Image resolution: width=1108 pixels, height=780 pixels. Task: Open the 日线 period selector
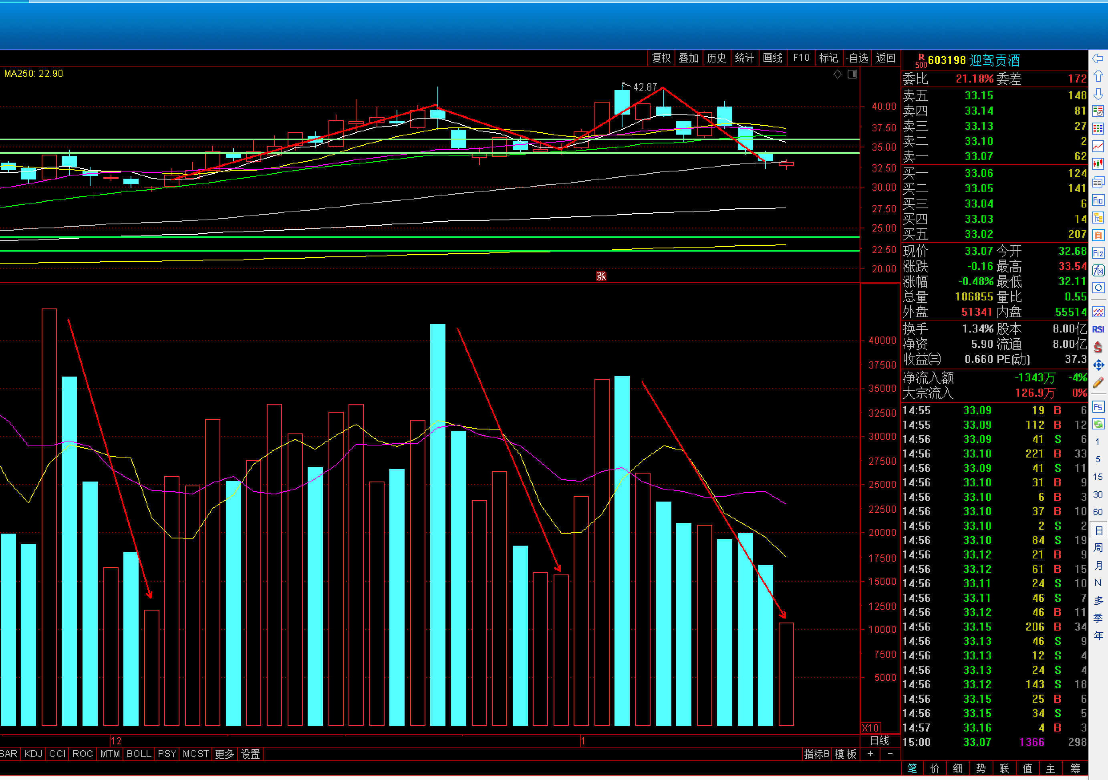[x=879, y=740]
